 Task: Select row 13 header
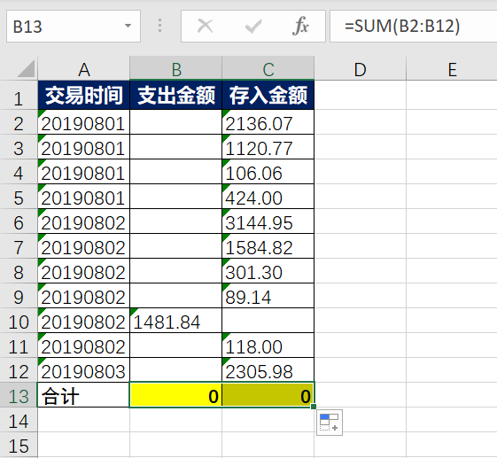tap(19, 395)
